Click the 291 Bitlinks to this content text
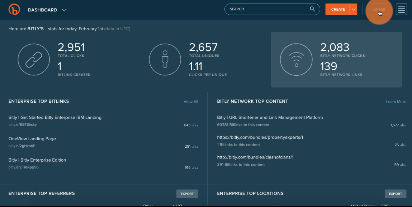The height and width of the screenshot is (207, 412). 241,165
